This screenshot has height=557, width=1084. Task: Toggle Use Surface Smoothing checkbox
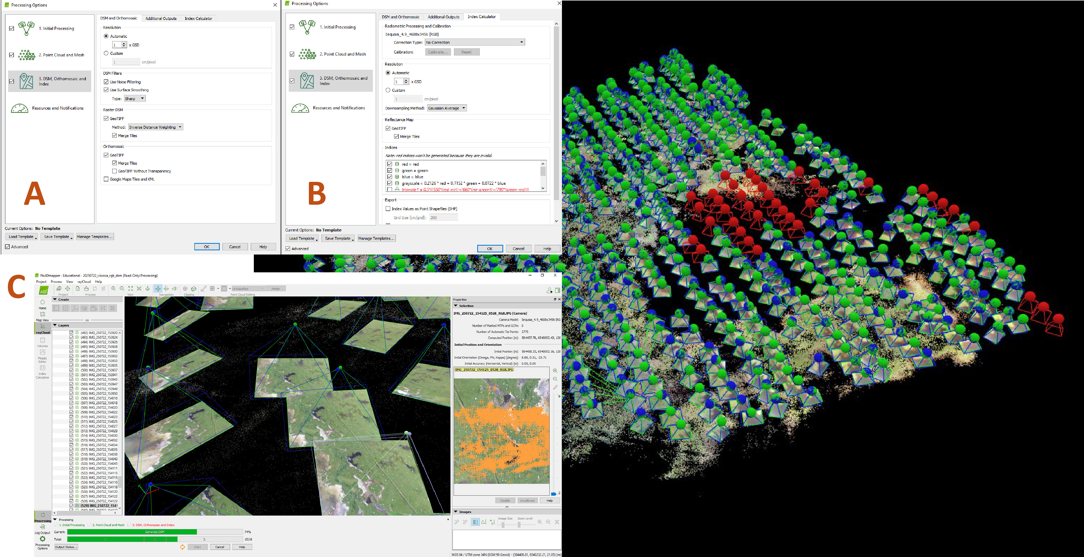[106, 90]
